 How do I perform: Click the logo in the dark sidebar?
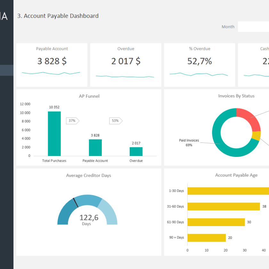4,17
